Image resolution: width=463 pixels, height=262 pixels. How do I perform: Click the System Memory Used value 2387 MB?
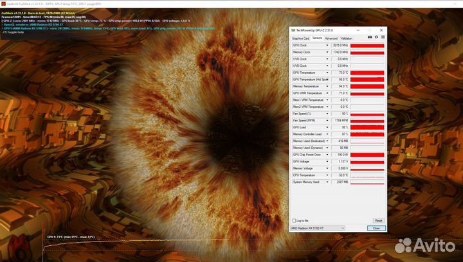coord(340,182)
